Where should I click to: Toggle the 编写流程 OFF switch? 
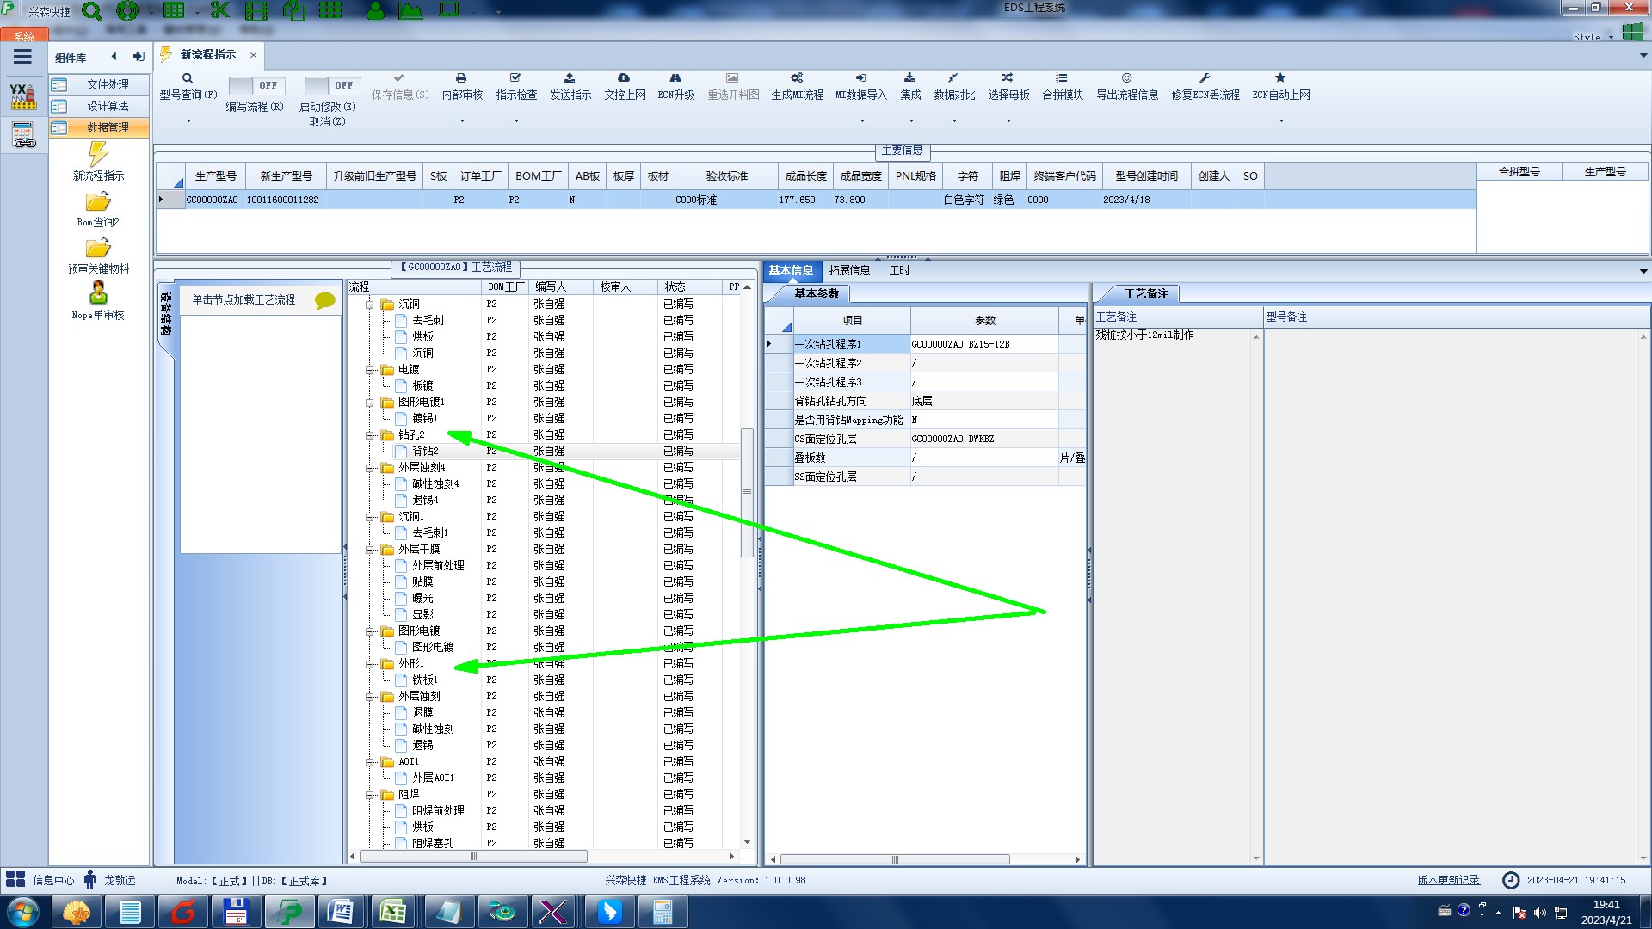[x=256, y=85]
